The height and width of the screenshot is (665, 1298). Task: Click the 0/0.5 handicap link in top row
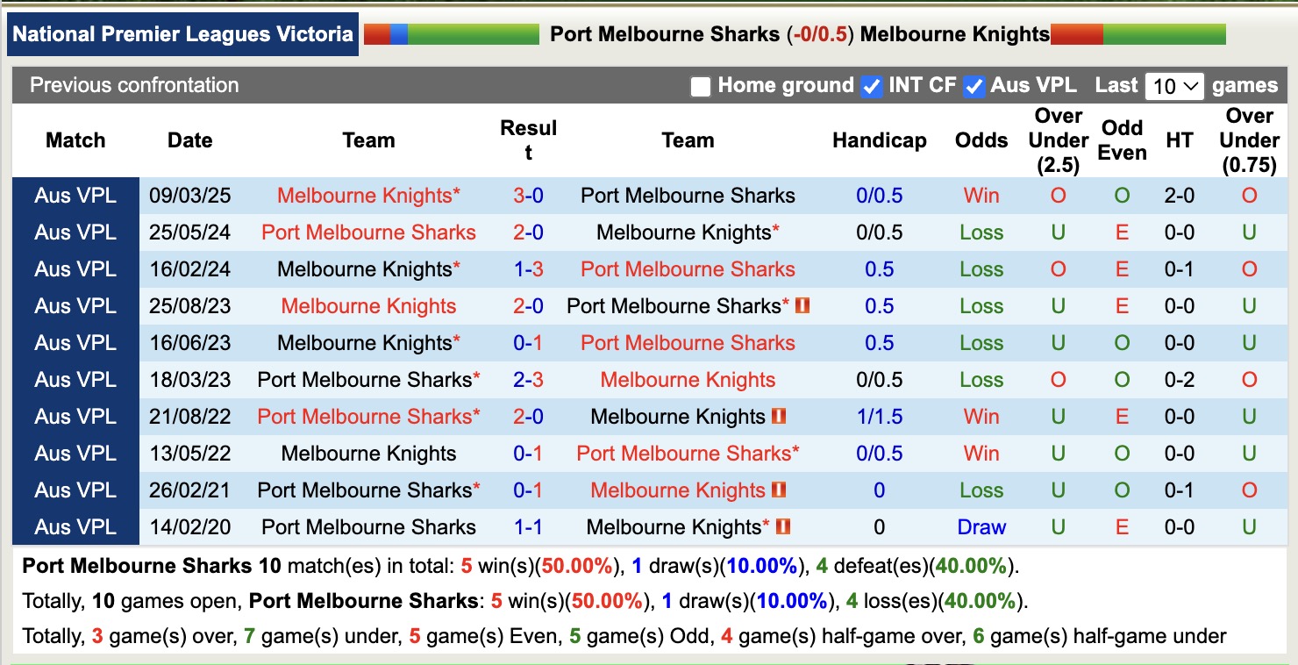(879, 196)
